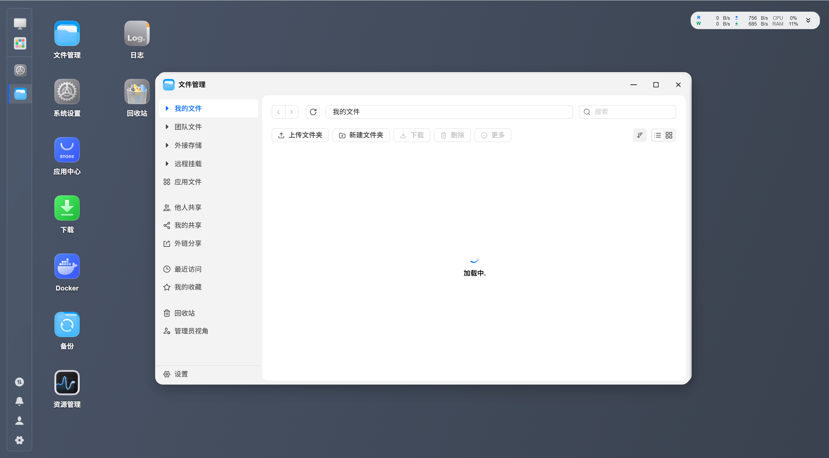Open 我的共享 in the sidebar

pos(209,225)
